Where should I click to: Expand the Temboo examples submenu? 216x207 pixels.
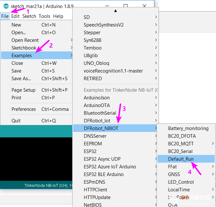(115, 48)
